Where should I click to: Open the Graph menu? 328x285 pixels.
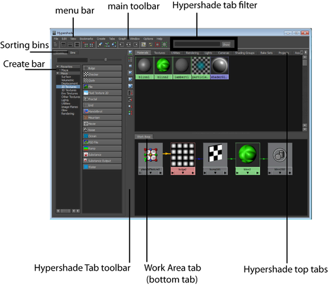(122, 39)
